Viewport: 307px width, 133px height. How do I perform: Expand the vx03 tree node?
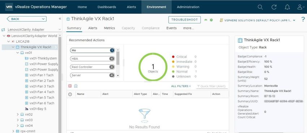click(18, 120)
